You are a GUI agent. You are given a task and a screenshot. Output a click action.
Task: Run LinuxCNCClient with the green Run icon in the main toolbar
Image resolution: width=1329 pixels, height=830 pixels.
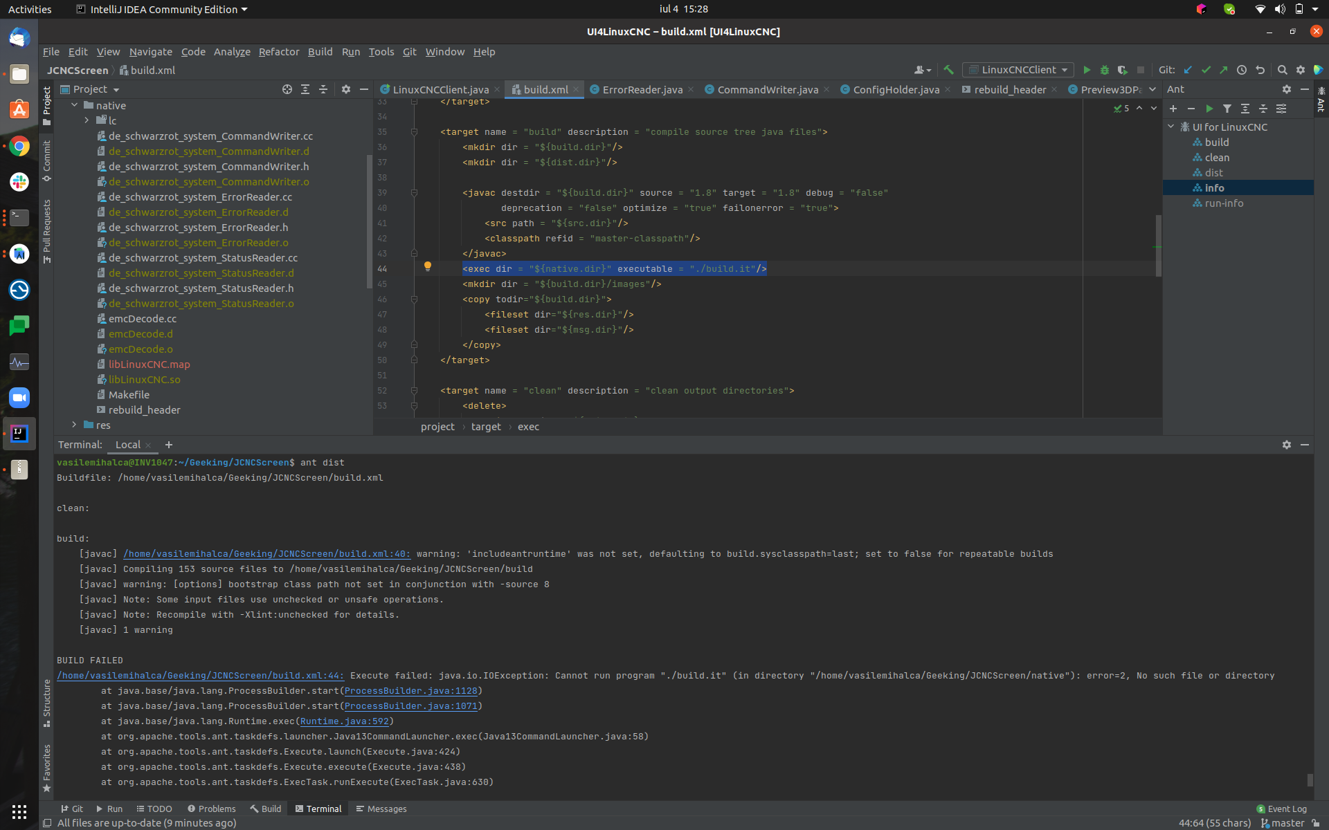tap(1087, 70)
